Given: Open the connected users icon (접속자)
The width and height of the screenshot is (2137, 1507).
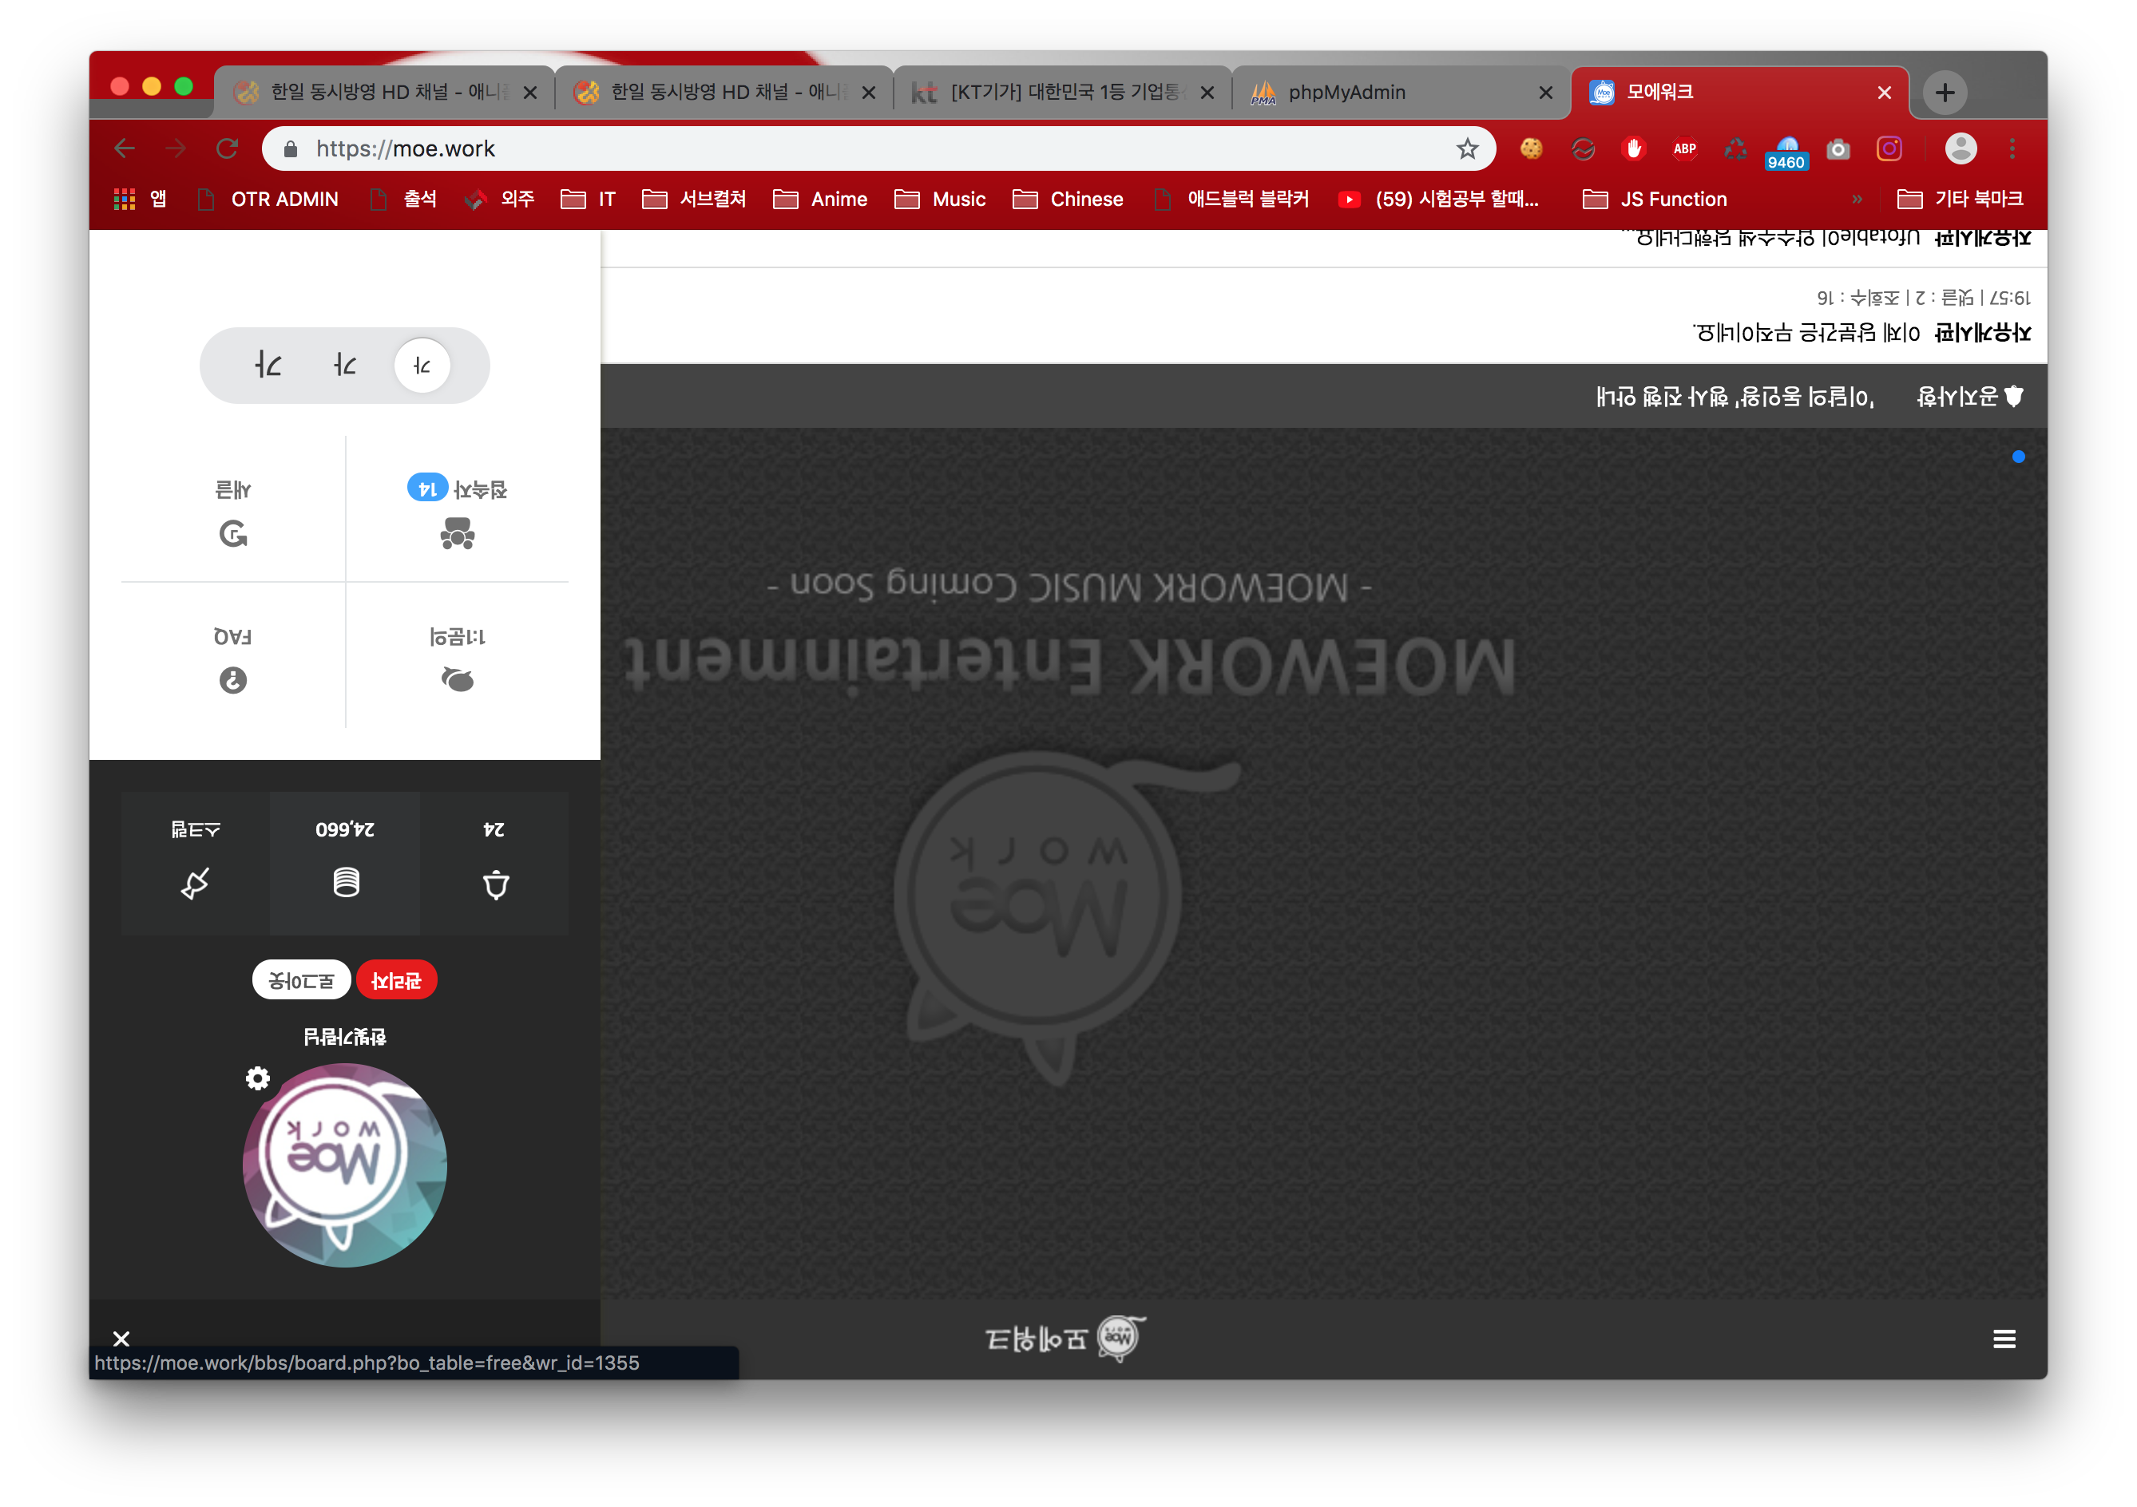Looking at the screenshot, I should (x=457, y=534).
